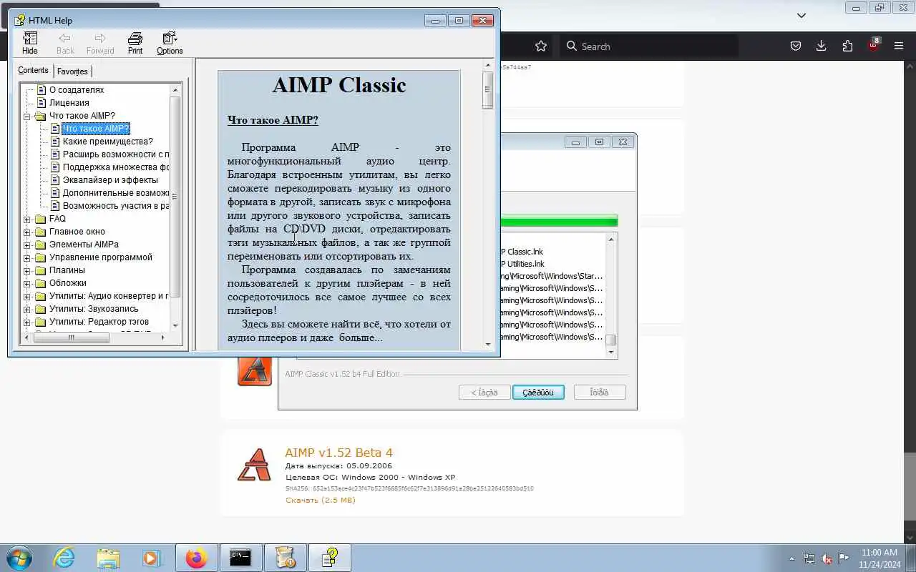Expand the 'Обложки' node
Viewport: 916px width, 572px height.
(27, 283)
